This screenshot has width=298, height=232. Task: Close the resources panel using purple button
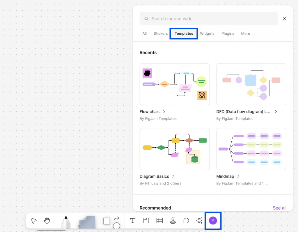pyautogui.click(x=213, y=220)
